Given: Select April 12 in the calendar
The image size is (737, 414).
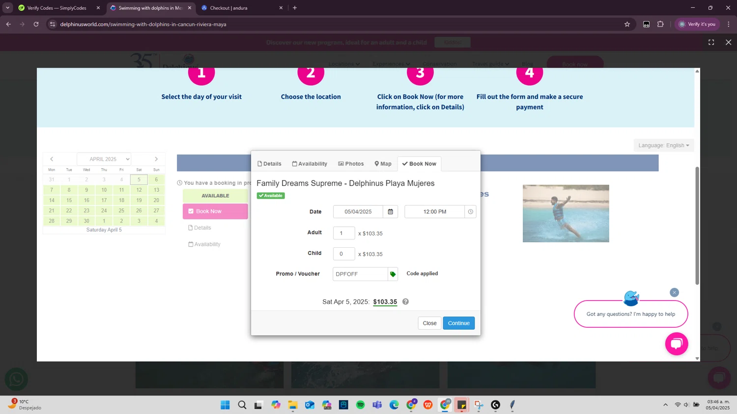Looking at the screenshot, I should 139,190.
